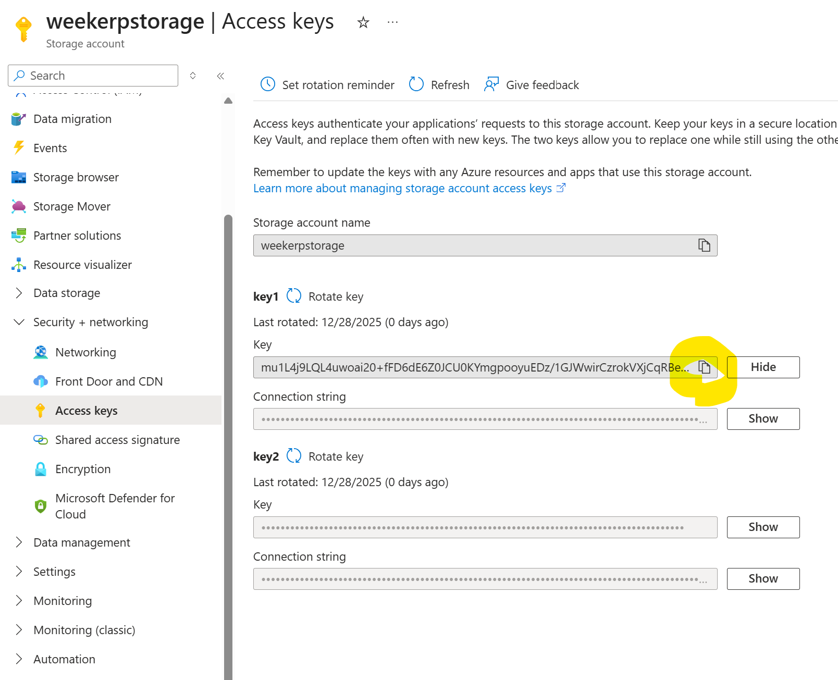Image resolution: width=838 pixels, height=680 pixels.
Task: Collapse the sidebar with double-chevron icon
Action: [220, 76]
